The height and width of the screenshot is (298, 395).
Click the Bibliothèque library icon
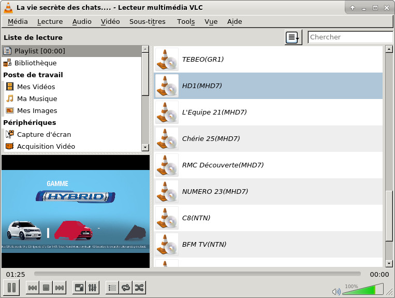click(x=7, y=63)
